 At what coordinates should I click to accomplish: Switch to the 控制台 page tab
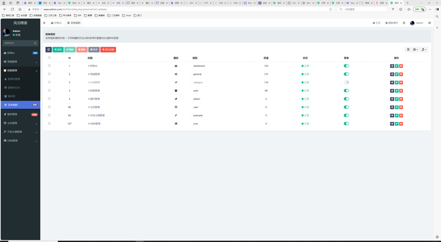[x=56, y=23]
